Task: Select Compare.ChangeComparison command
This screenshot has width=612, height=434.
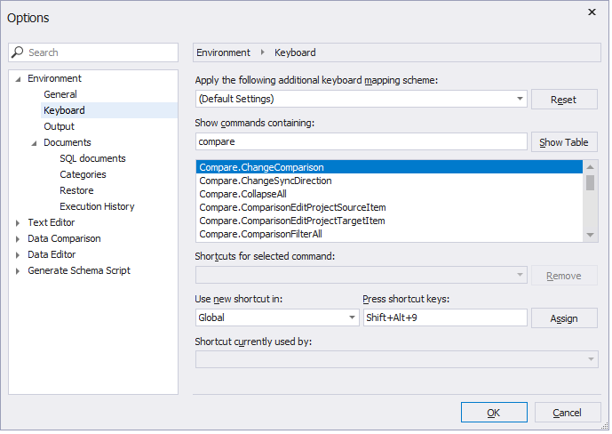Action: [x=389, y=167]
